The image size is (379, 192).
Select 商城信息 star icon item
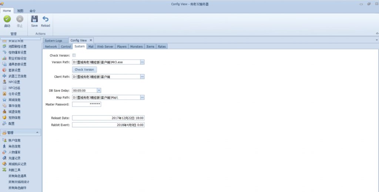[x=14, y=100]
